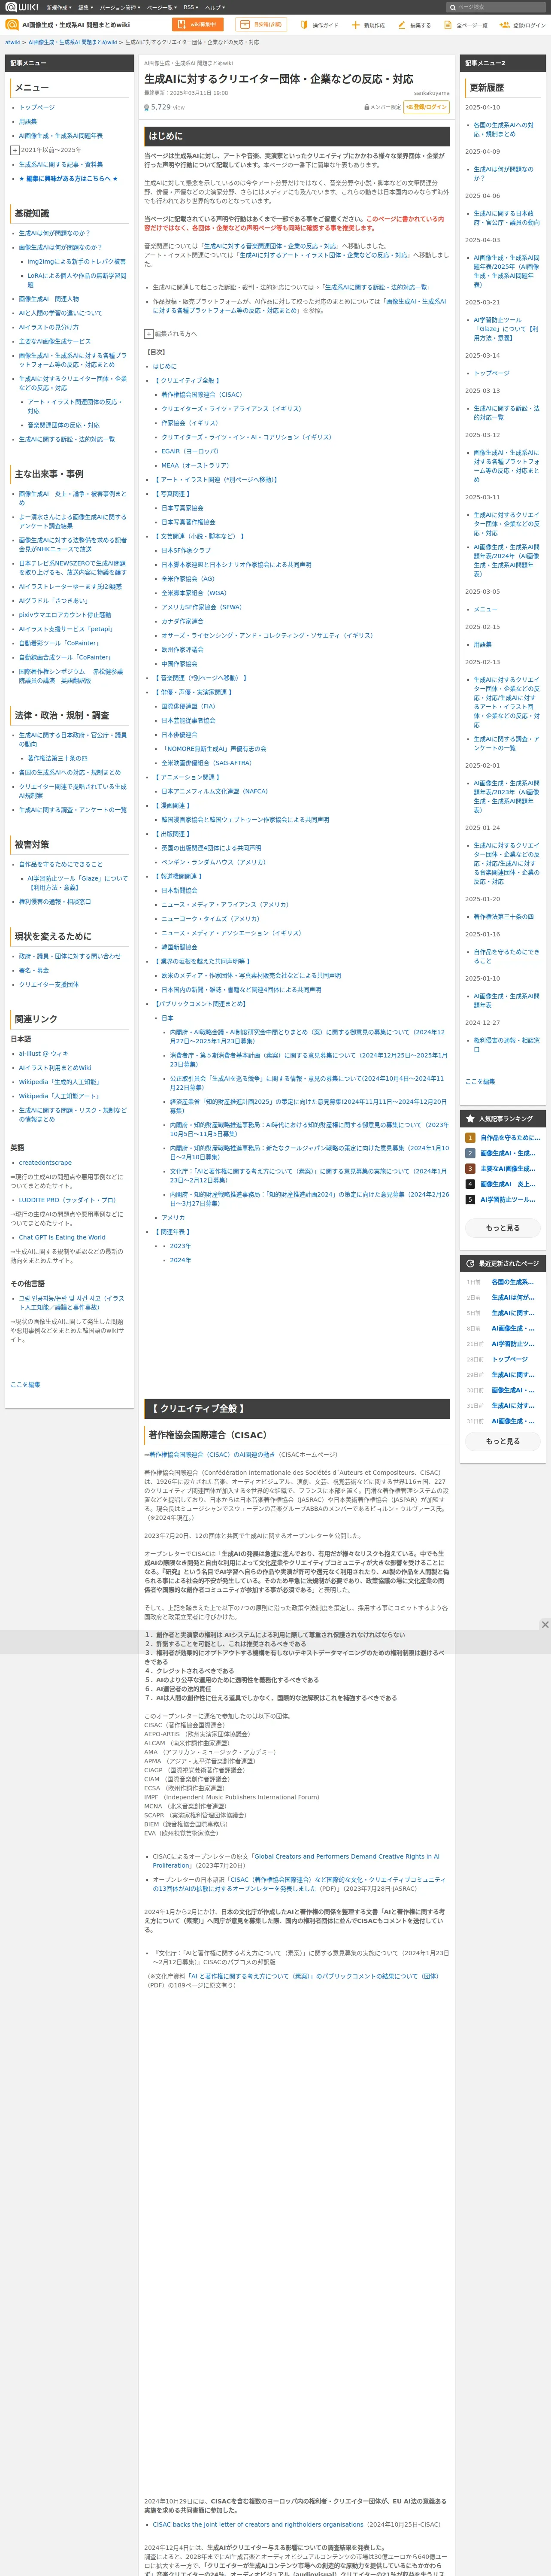Click the @WIKI logo in the top bar
The width and height of the screenshot is (551, 2576).
22,7
